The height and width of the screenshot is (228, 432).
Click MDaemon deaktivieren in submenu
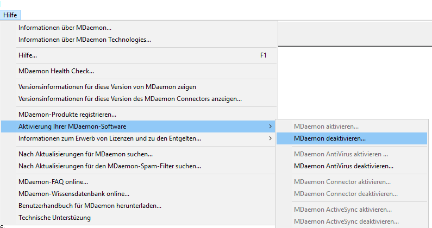coord(330,138)
